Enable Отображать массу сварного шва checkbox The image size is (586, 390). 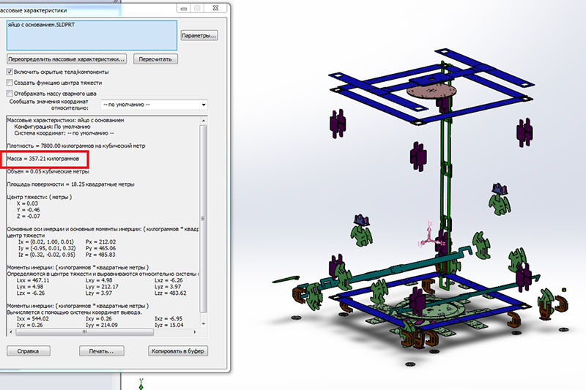10,94
